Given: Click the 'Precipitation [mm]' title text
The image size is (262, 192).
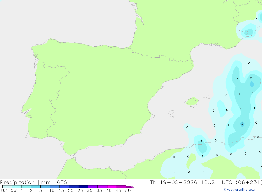Looking at the screenshot, I should pyautogui.click(x=27, y=182).
